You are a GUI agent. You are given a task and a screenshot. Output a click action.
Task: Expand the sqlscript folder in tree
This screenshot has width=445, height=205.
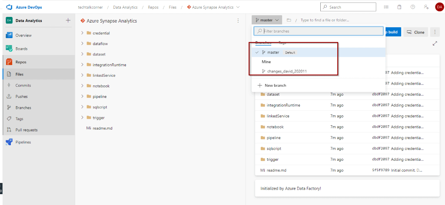tap(82, 107)
